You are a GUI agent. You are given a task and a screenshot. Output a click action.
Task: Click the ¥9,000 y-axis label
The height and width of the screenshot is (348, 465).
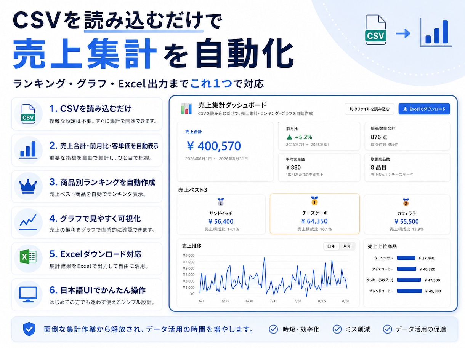click(x=189, y=255)
